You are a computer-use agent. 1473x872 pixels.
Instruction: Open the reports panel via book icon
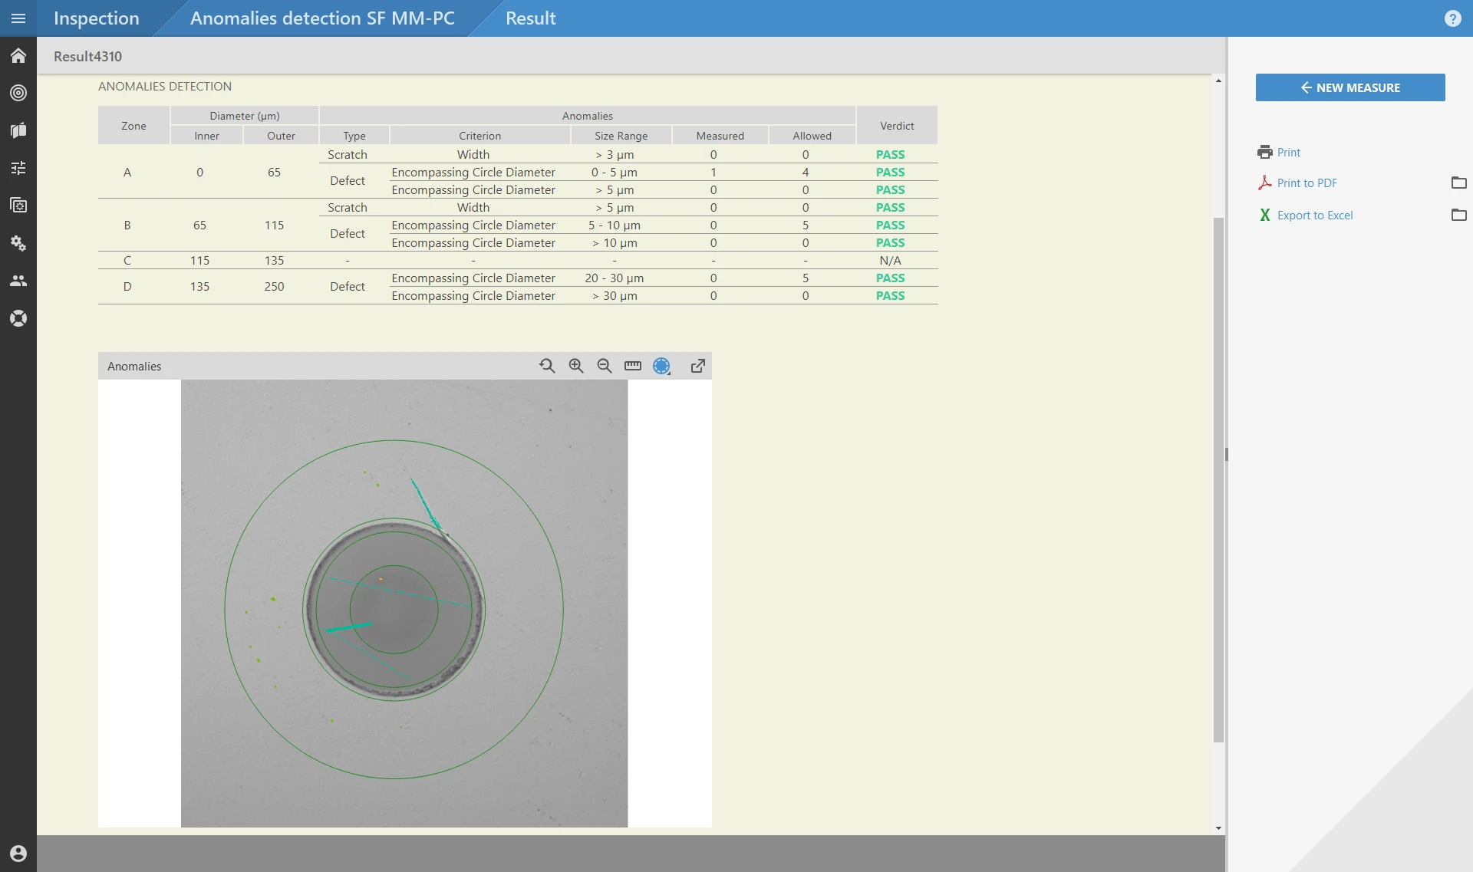point(18,130)
